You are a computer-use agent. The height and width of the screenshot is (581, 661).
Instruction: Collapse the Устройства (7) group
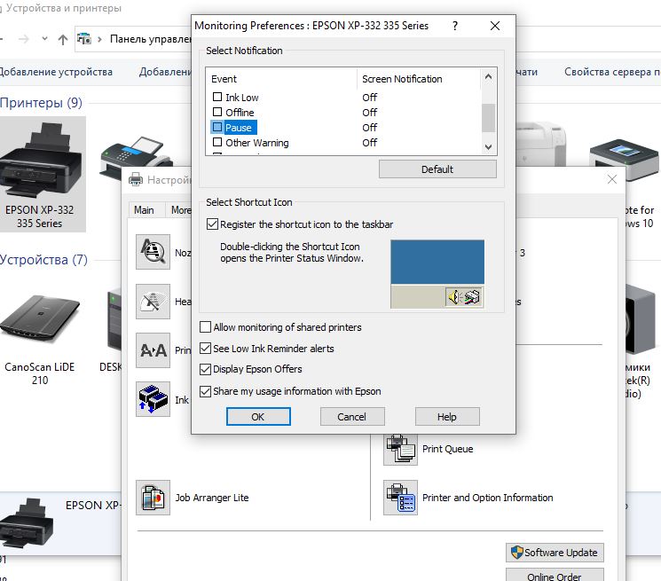(43, 260)
